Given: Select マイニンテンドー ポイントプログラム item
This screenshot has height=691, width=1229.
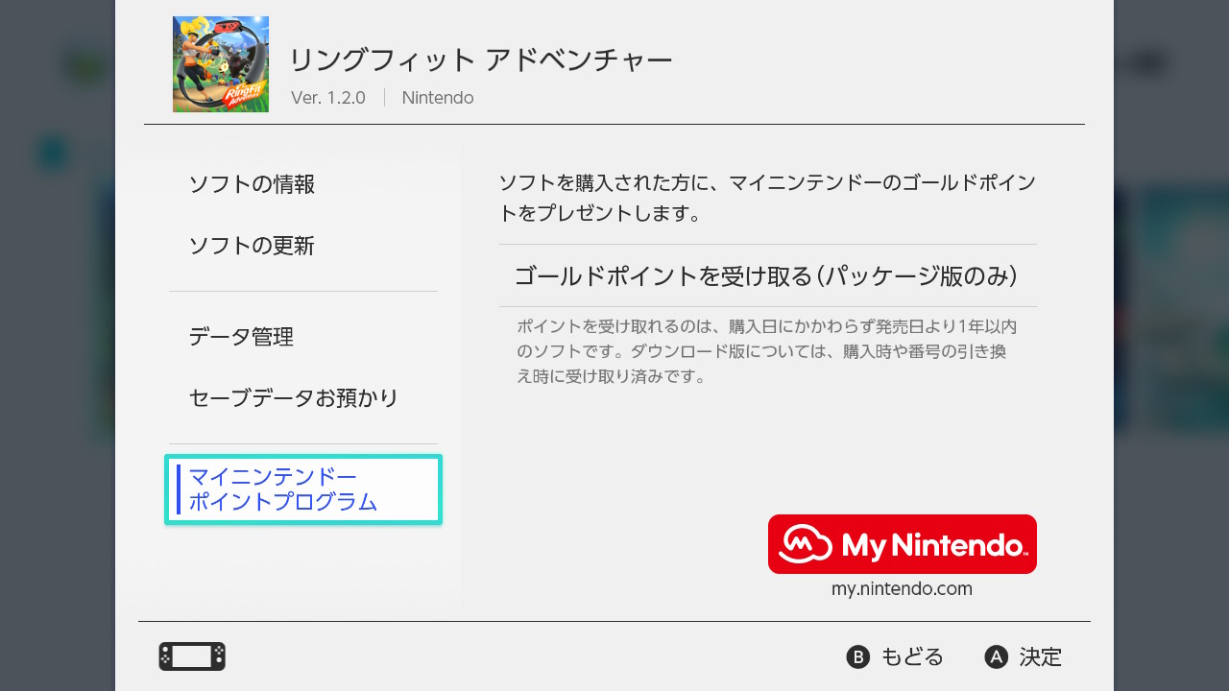Looking at the screenshot, I should 302,489.
